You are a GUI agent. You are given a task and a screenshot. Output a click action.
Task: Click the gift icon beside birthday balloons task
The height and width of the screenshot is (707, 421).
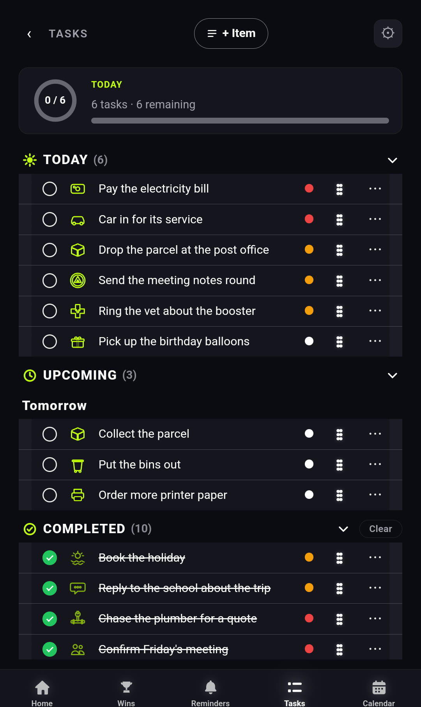click(78, 342)
